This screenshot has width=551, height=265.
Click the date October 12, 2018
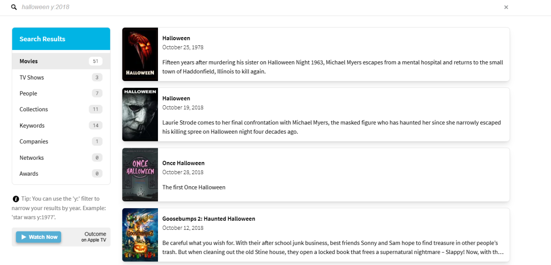pos(183,228)
